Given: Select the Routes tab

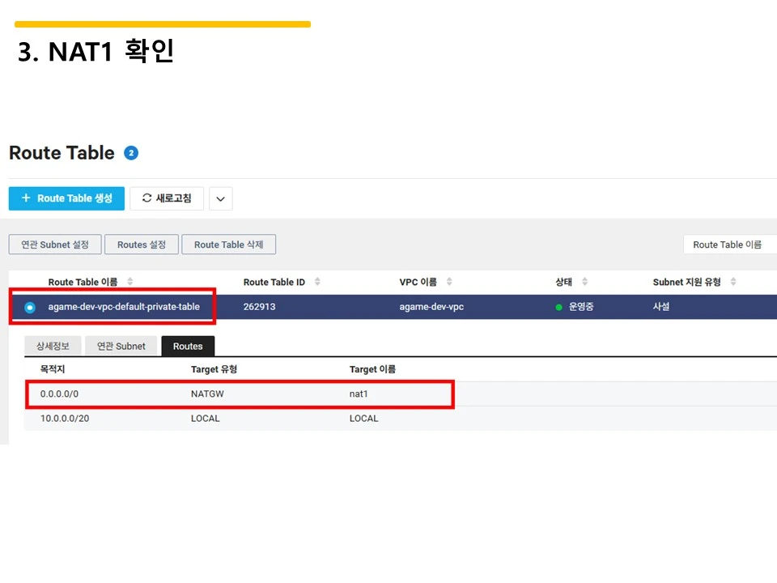Looking at the screenshot, I should coord(188,346).
